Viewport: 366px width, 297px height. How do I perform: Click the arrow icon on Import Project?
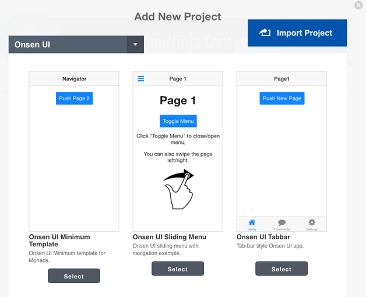265,33
